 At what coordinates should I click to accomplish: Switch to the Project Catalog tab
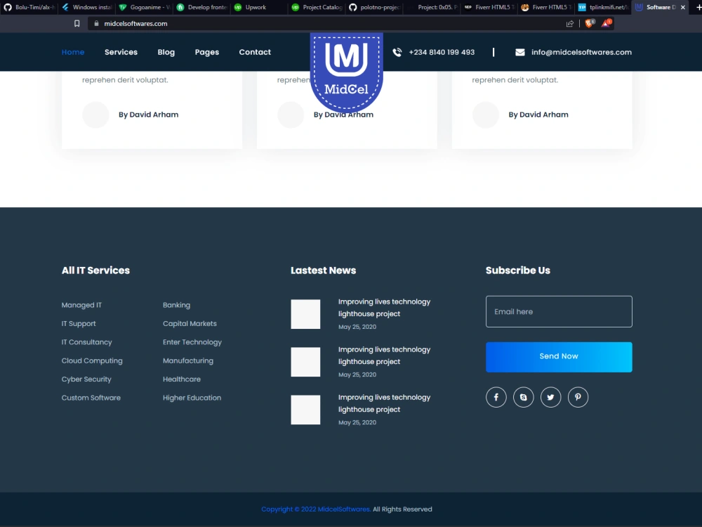[x=317, y=7]
